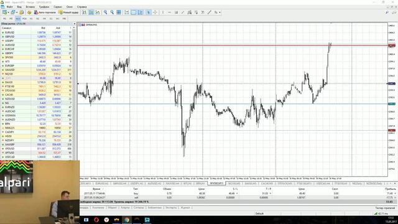This screenshot has height=224, width=398.
Task: Select USDCAD row in Market Watch
Action: click(37, 157)
